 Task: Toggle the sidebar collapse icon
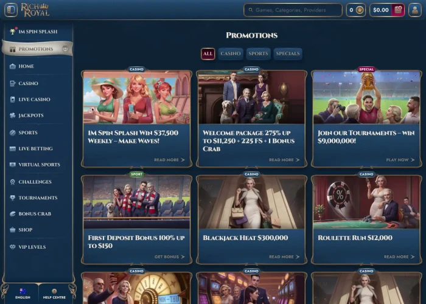[10, 10]
